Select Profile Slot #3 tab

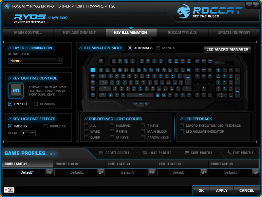click(x=131, y=164)
